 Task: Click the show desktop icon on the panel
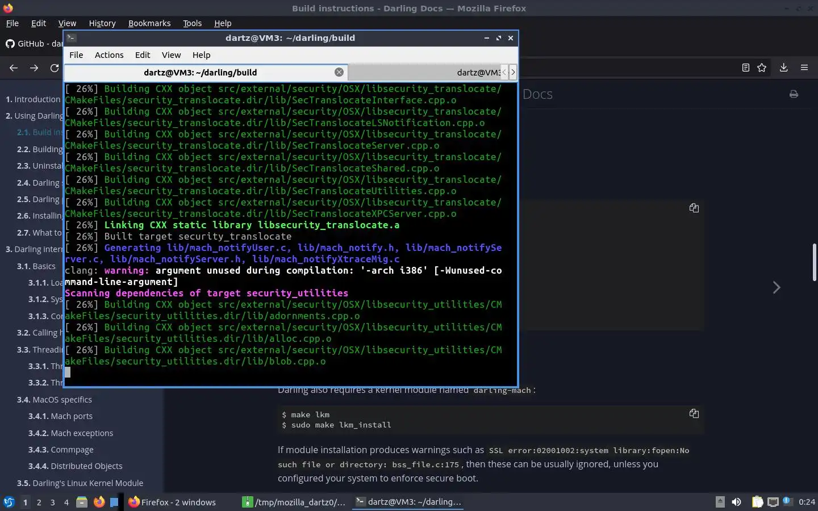tap(114, 502)
